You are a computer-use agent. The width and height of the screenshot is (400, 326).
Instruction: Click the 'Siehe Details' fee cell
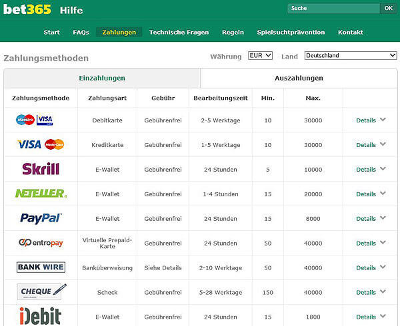163,268
